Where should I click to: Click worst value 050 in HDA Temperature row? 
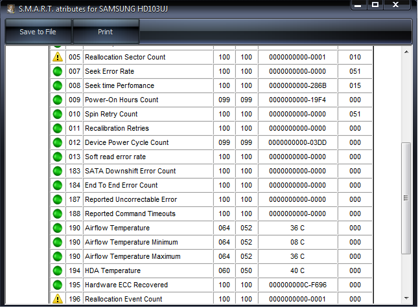click(x=246, y=270)
